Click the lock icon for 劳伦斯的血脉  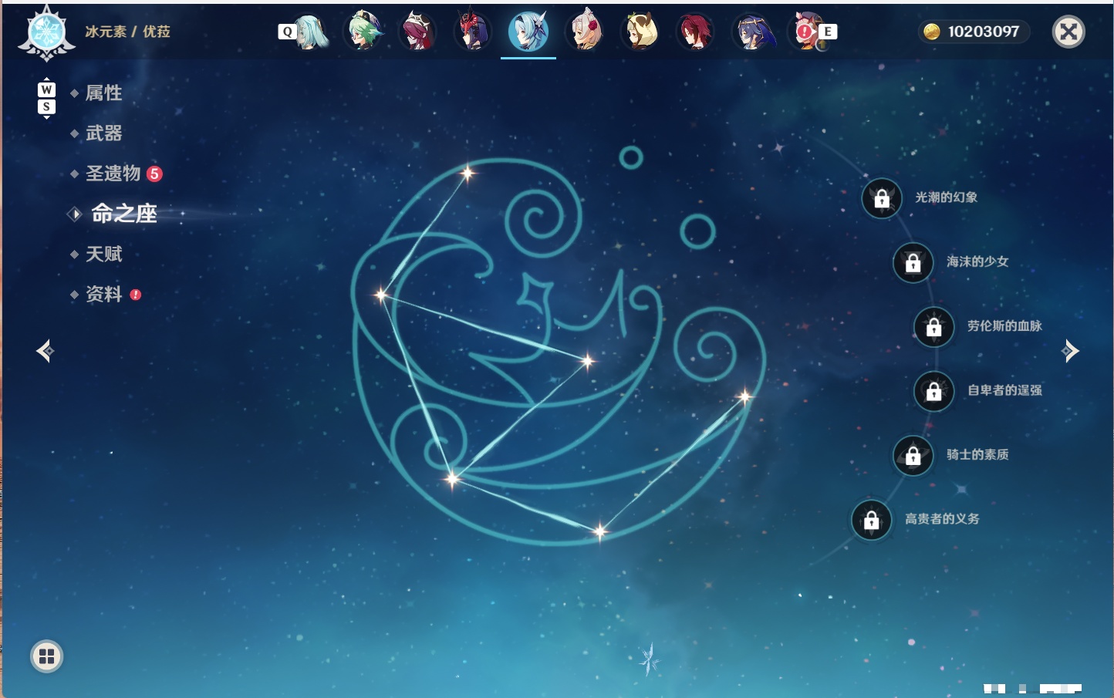(933, 327)
